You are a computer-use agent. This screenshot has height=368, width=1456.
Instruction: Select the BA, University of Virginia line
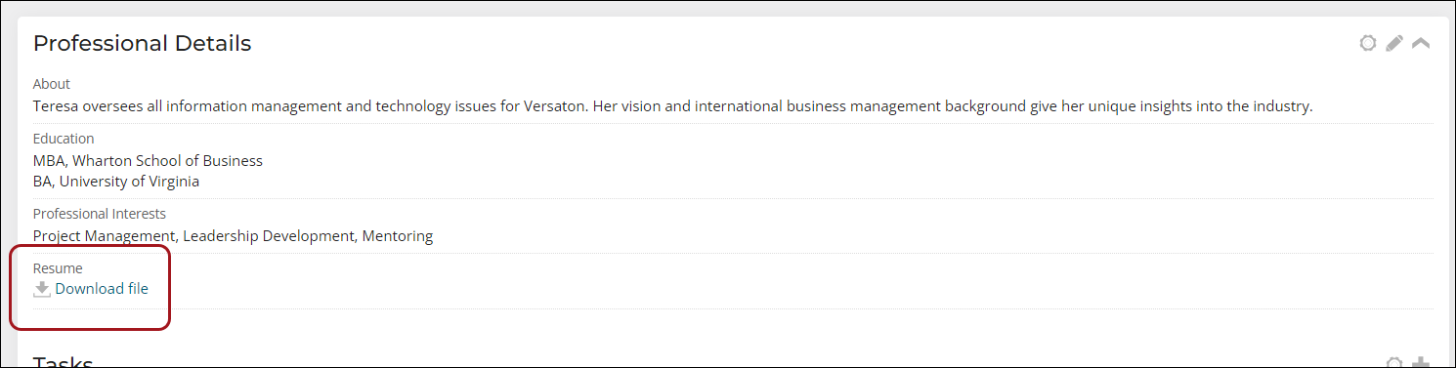(116, 182)
